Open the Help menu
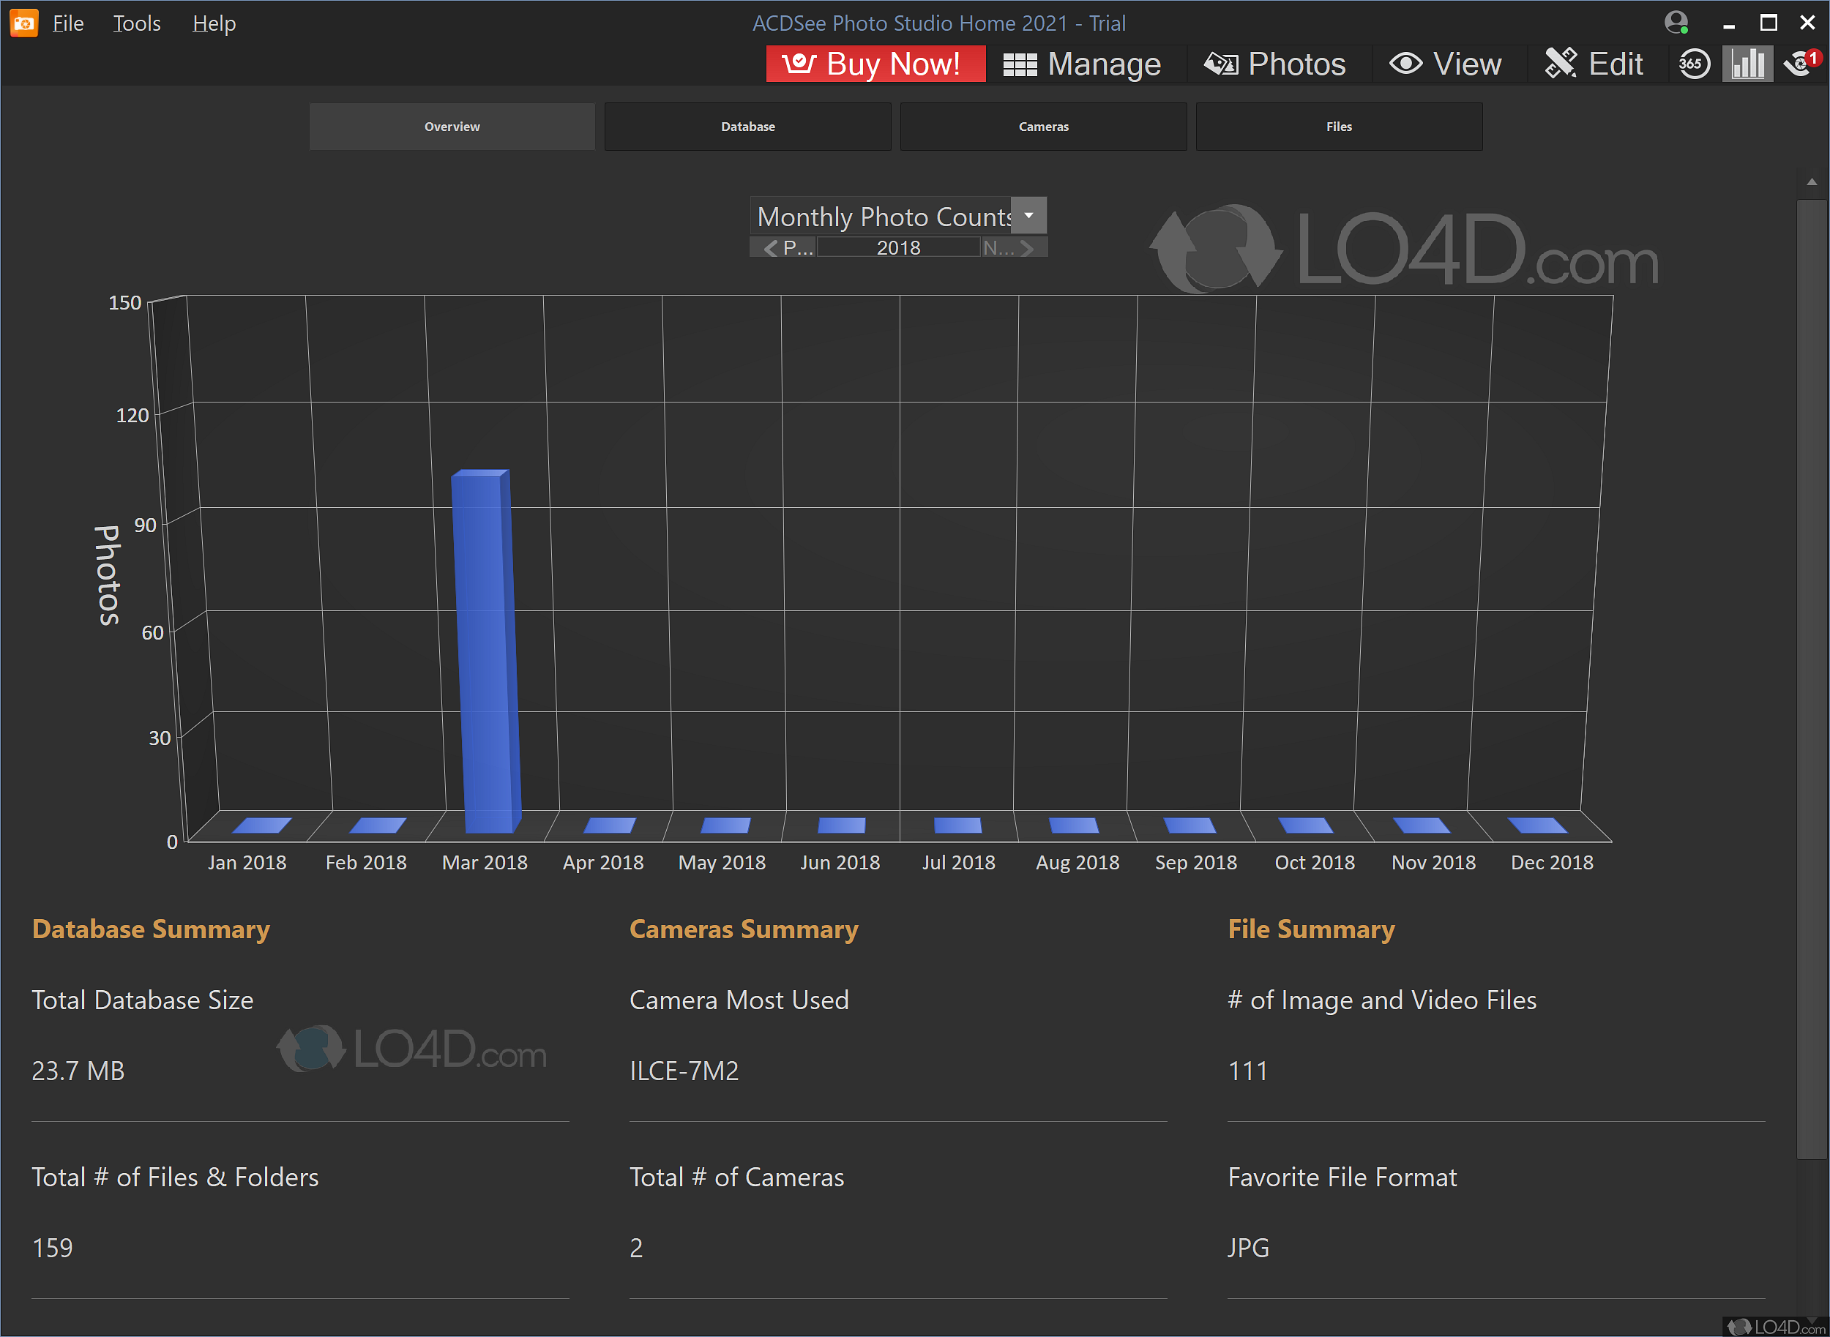This screenshot has height=1337, width=1830. point(214,23)
